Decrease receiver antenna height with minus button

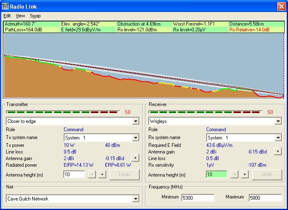click(x=234, y=175)
